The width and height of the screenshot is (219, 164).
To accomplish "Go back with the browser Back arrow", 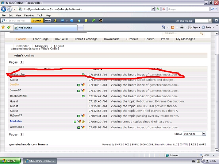I will click(4, 9).
